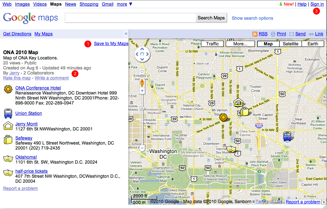Show search options
Image resolution: width=327 pixels, height=209 pixels.
(252, 18)
